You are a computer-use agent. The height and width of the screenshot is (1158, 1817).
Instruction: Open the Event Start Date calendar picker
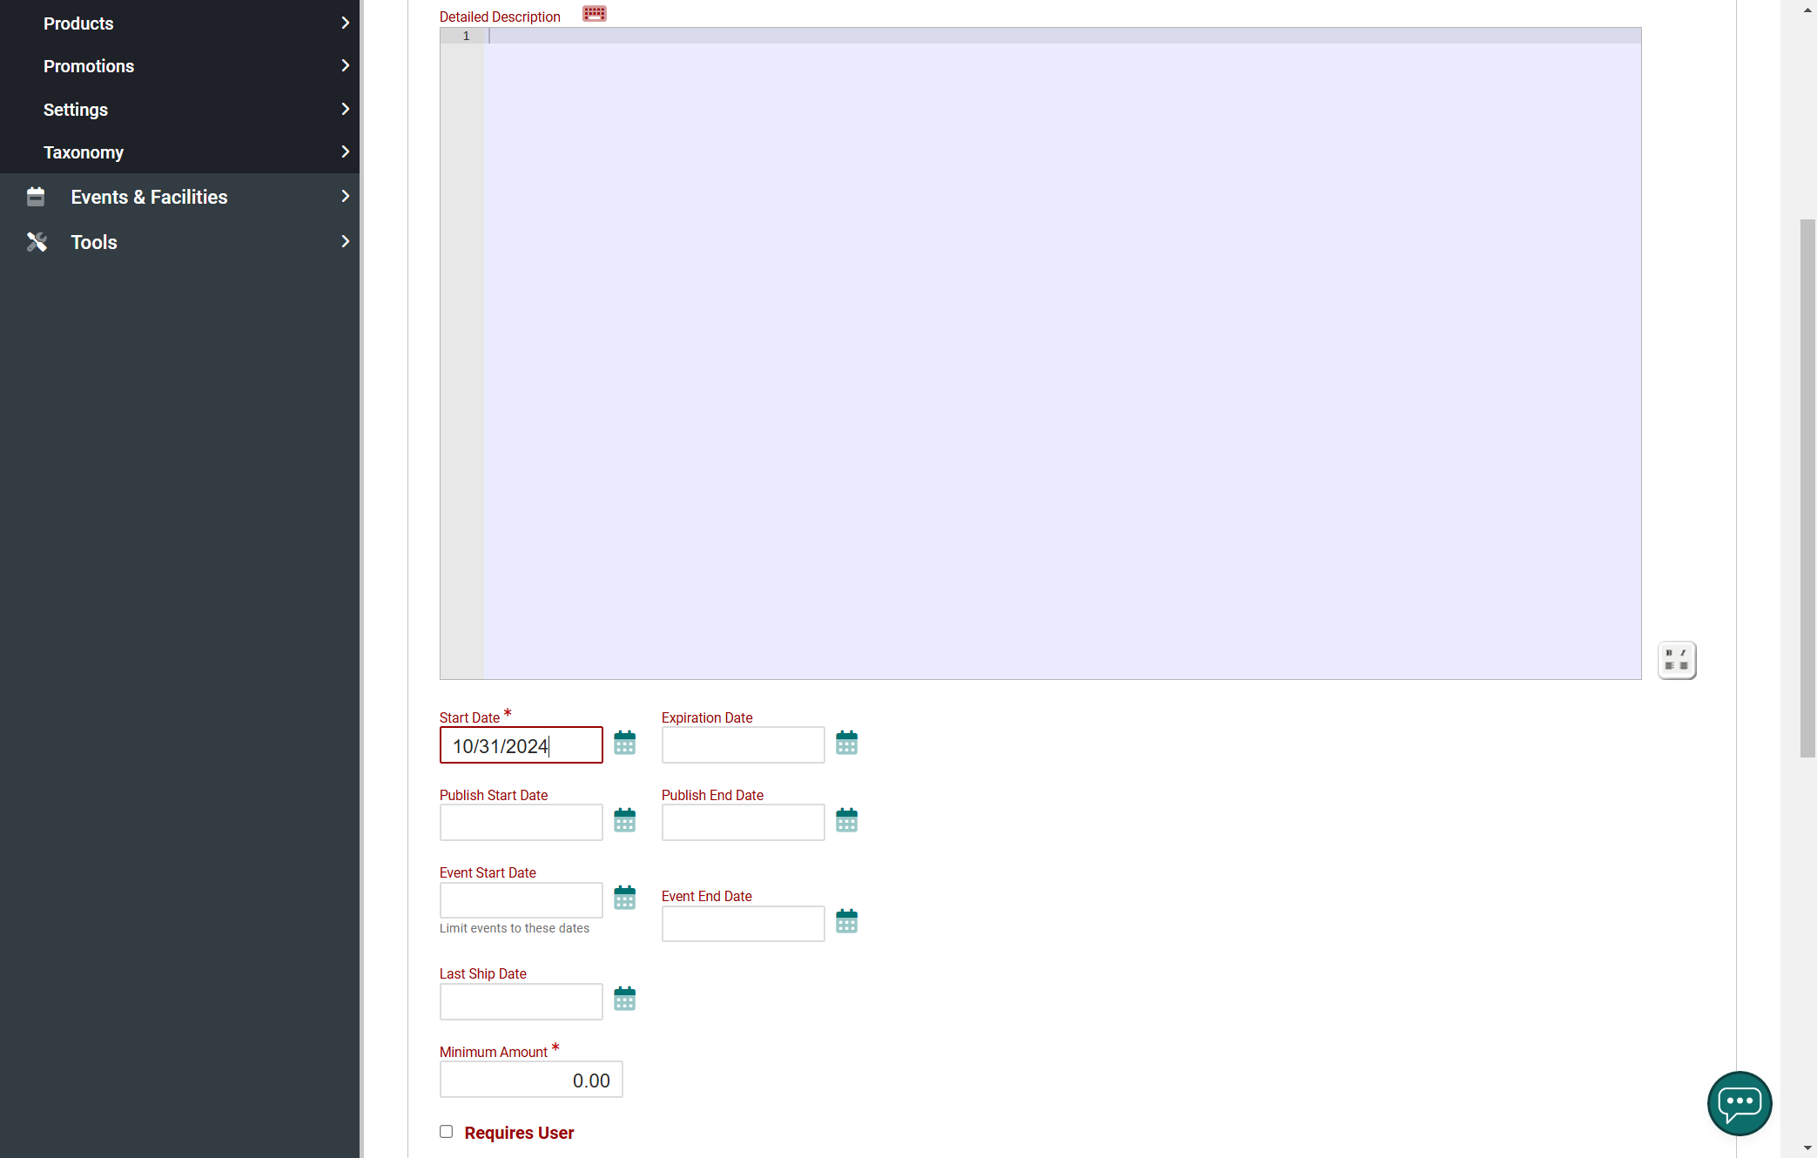click(624, 898)
